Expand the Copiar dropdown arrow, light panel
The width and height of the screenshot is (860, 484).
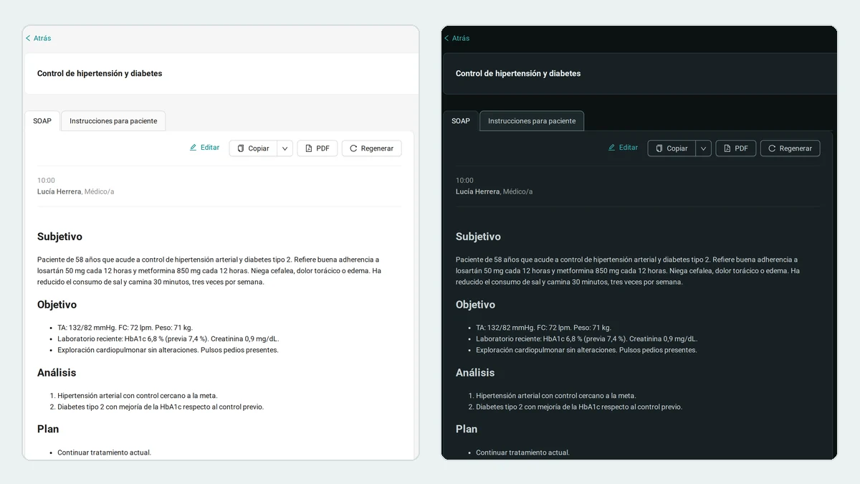click(x=285, y=148)
